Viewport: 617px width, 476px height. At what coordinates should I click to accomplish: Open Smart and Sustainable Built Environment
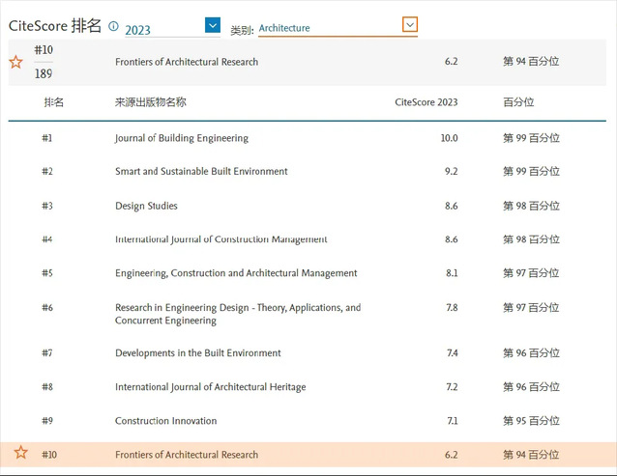pyautogui.click(x=201, y=172)
